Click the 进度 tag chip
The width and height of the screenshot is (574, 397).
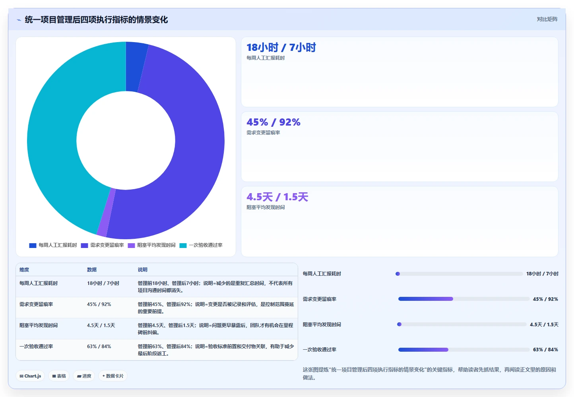tap(84, 376)
